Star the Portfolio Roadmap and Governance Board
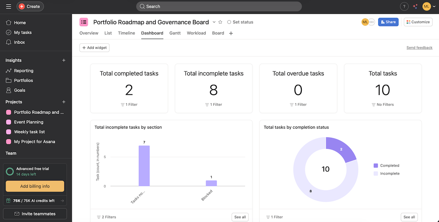The height and width of the screenshot is (222, 439). 220,22
